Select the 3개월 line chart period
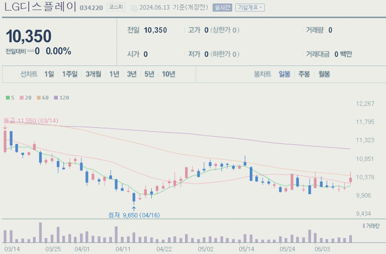This screenshot has width=386, height=254. 93,74
